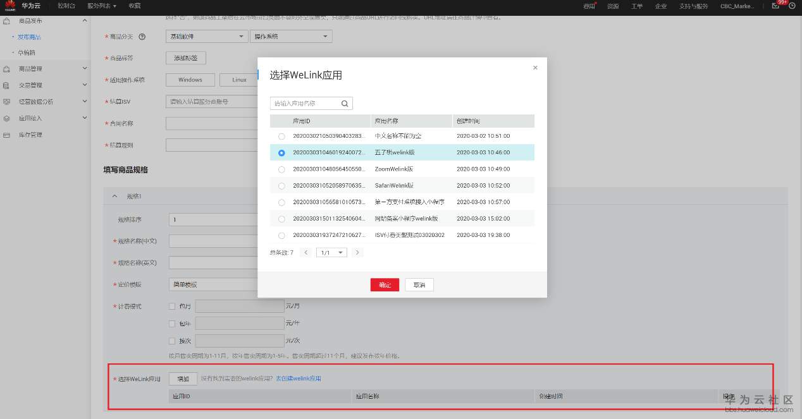Open the 去创建welink应用 link
Screen dimensions: 802x419
coord(299,379)
